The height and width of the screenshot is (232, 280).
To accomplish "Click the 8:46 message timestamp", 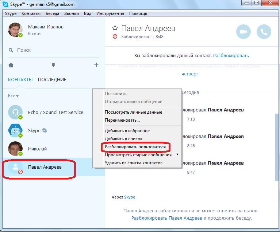I will [191, 146].
